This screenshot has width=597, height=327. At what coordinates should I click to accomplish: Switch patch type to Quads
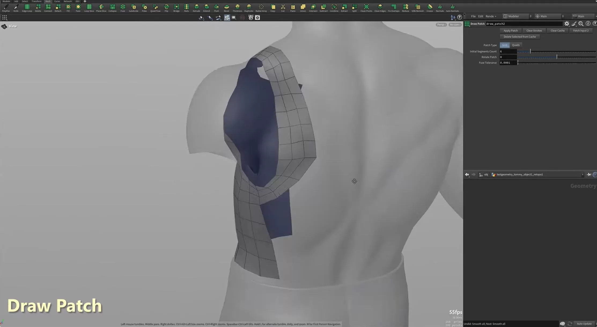(x=515, y=45)
